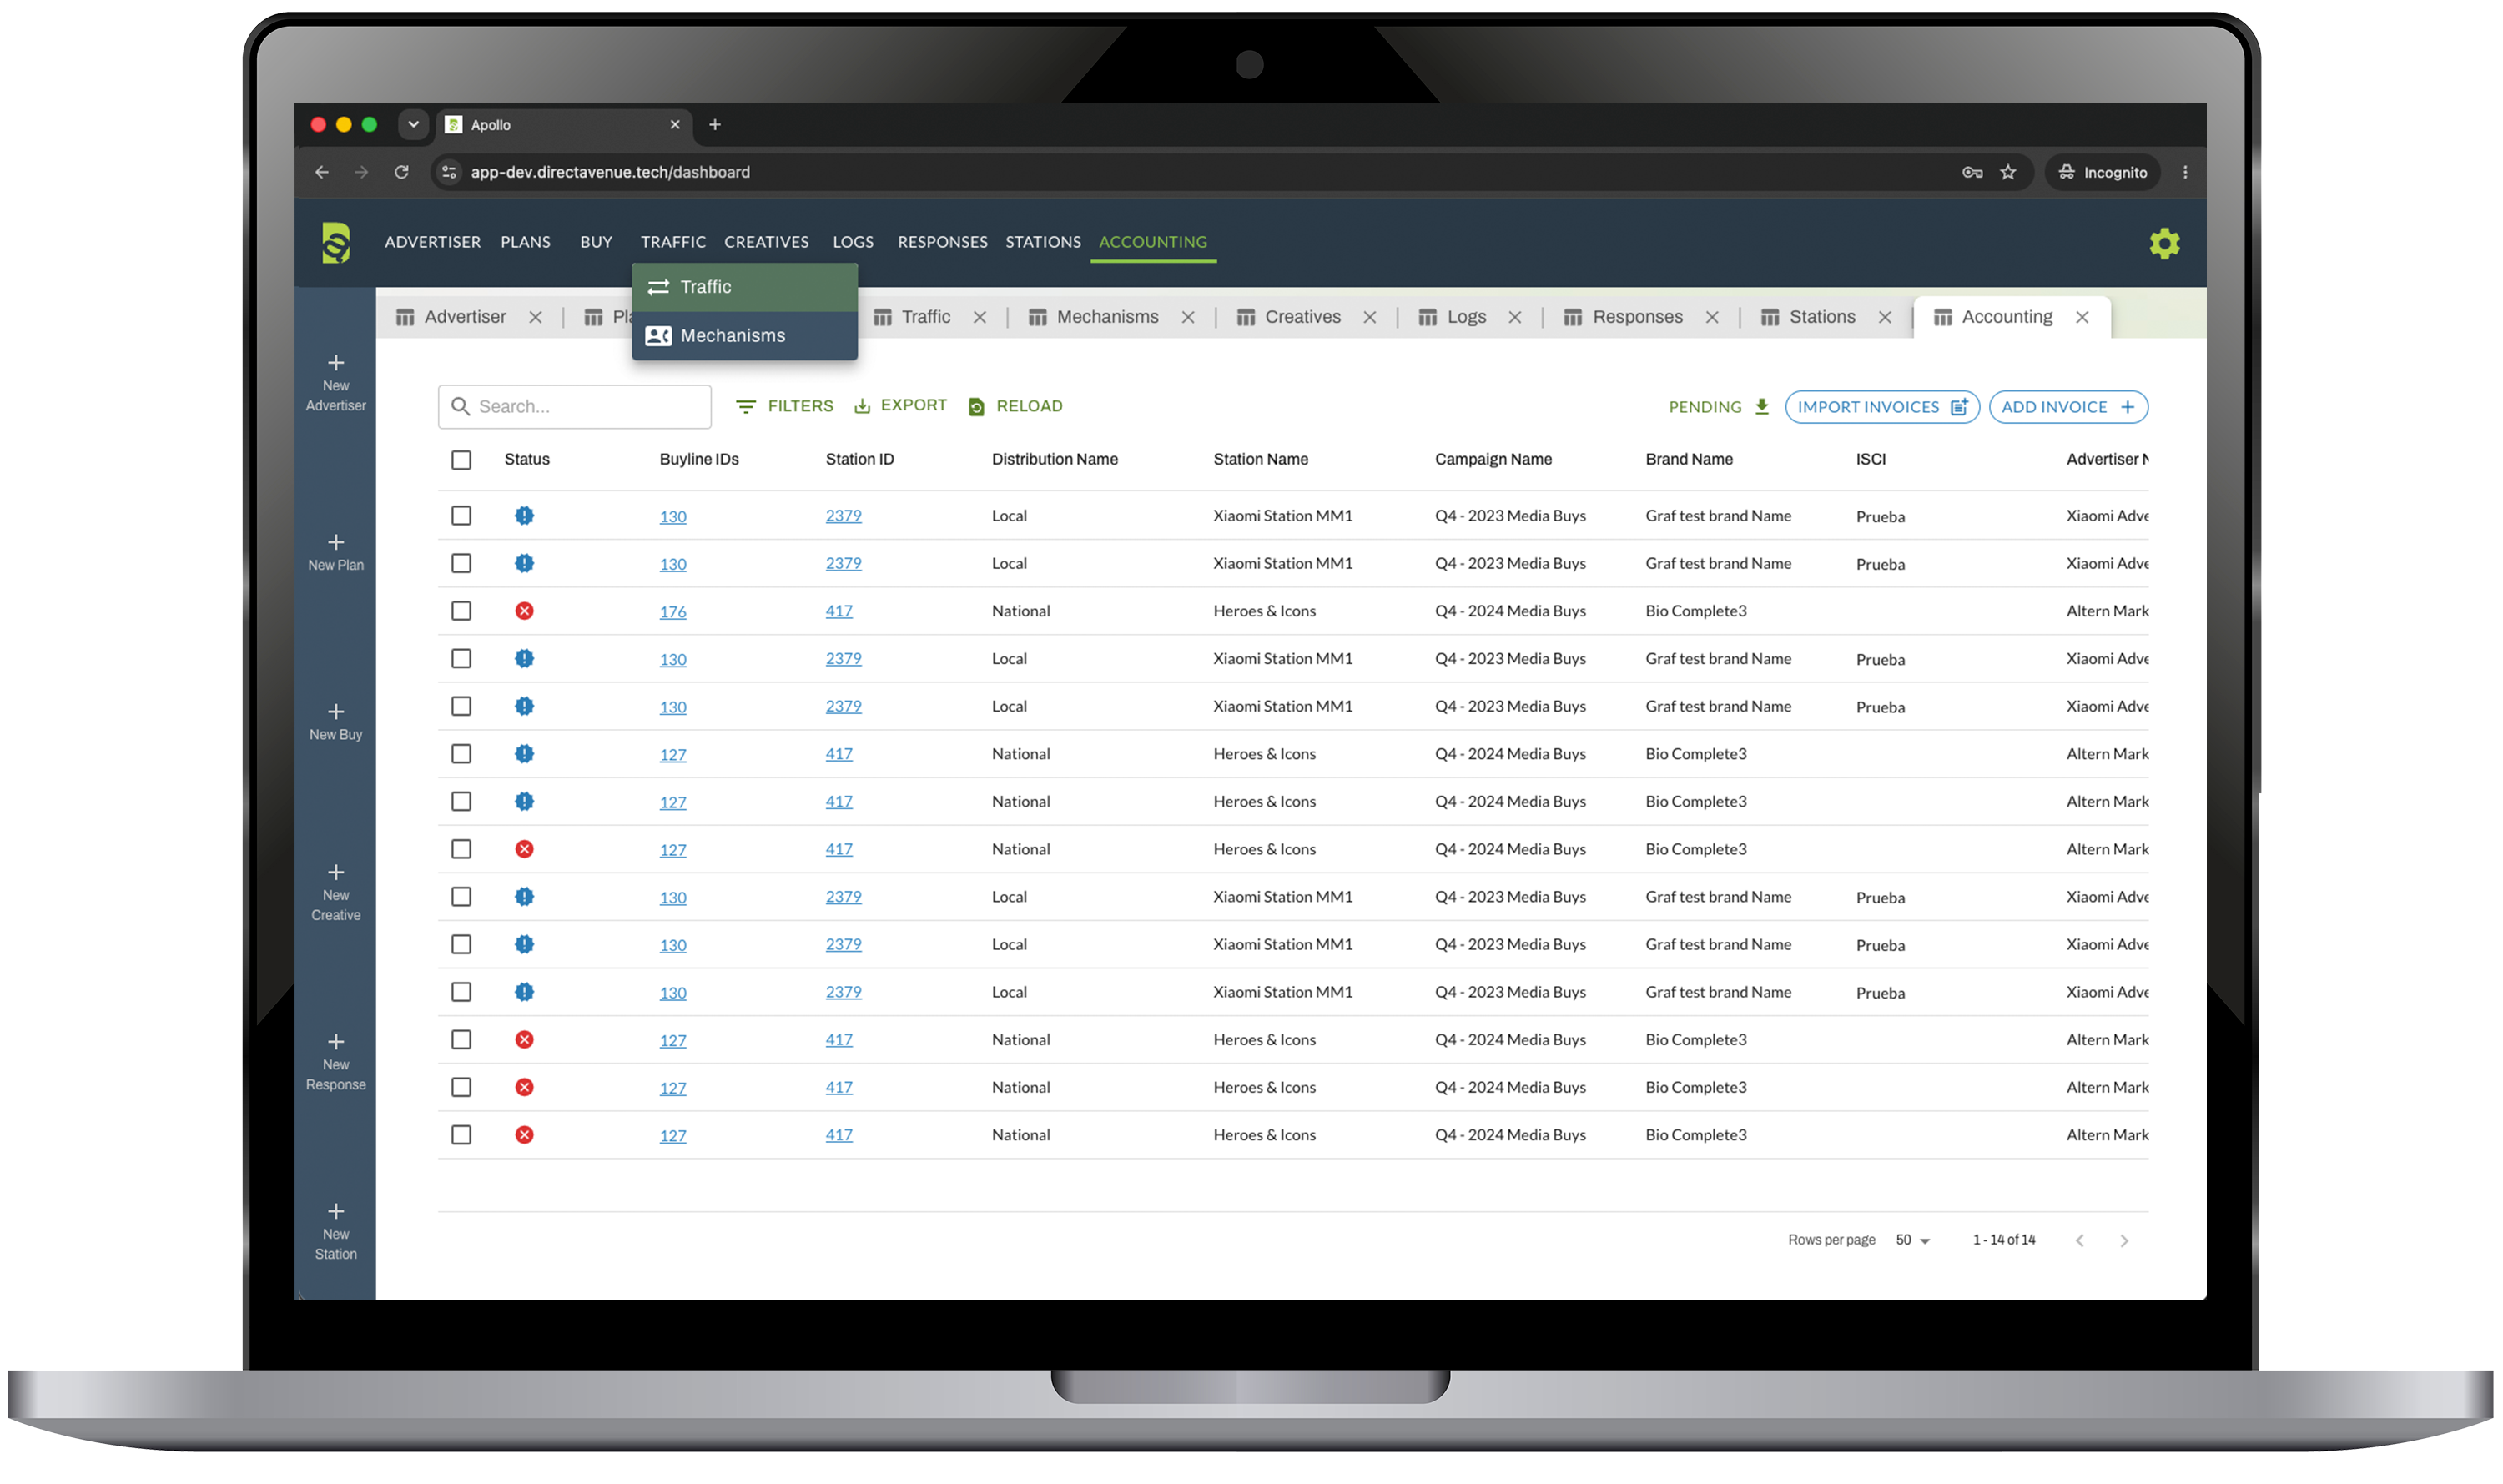Open Station ID 2379 in first row

(x=843, y=516)
